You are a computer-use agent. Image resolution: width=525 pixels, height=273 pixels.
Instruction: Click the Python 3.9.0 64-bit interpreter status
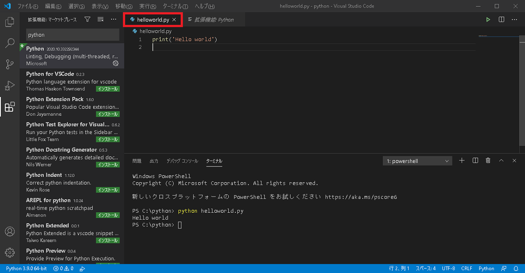click(x=27, y=269)
